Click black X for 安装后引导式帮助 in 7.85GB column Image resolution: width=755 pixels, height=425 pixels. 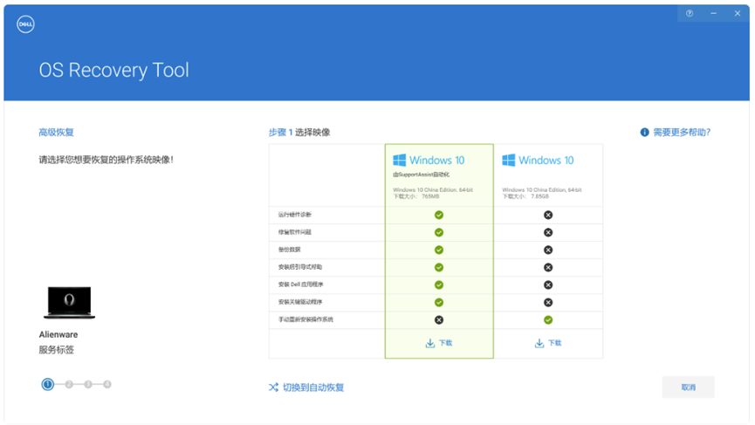[548, 268]
